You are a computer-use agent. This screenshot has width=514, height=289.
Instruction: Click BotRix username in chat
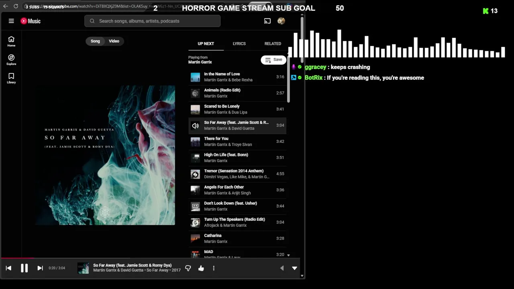click(314, 77)
